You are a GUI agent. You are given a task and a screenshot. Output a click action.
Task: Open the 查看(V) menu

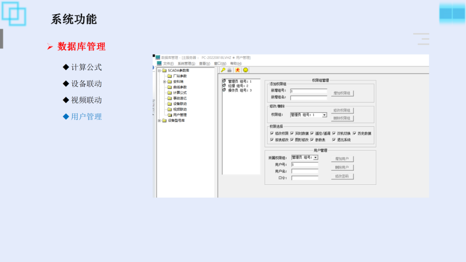click(205, 63)
